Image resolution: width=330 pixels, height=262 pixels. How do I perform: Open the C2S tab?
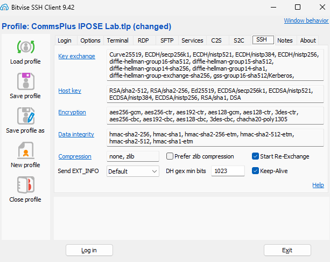pyautogui.click(x=216, y=40)
